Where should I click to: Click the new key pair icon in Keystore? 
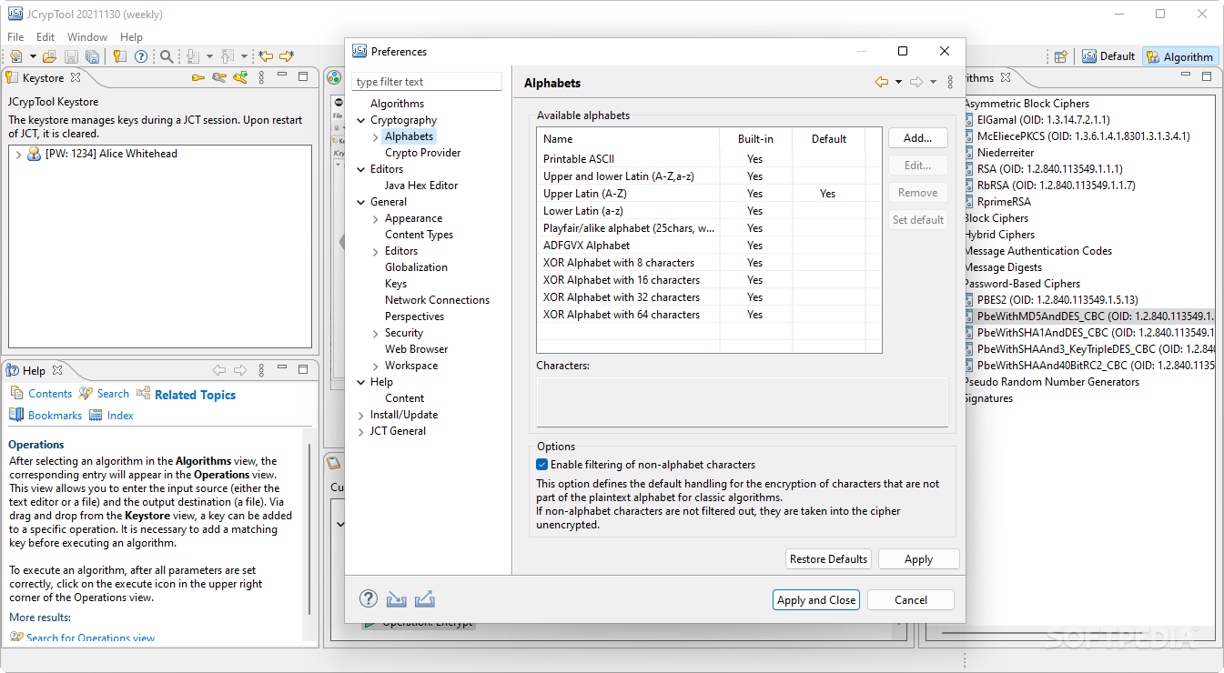[x=219, y=77]
